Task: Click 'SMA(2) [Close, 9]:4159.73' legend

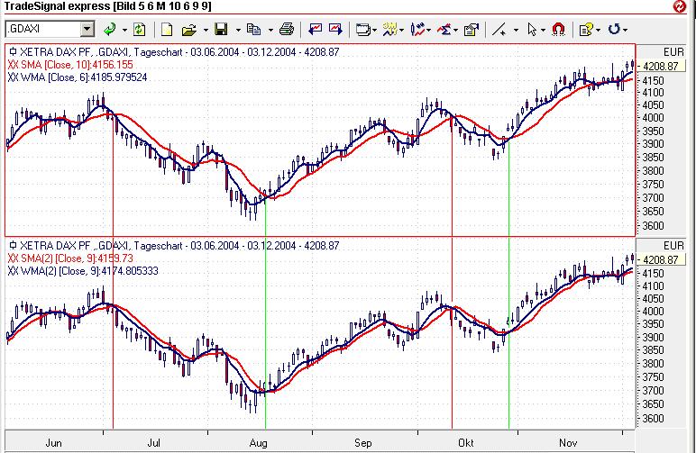Action: click(77, 258)
